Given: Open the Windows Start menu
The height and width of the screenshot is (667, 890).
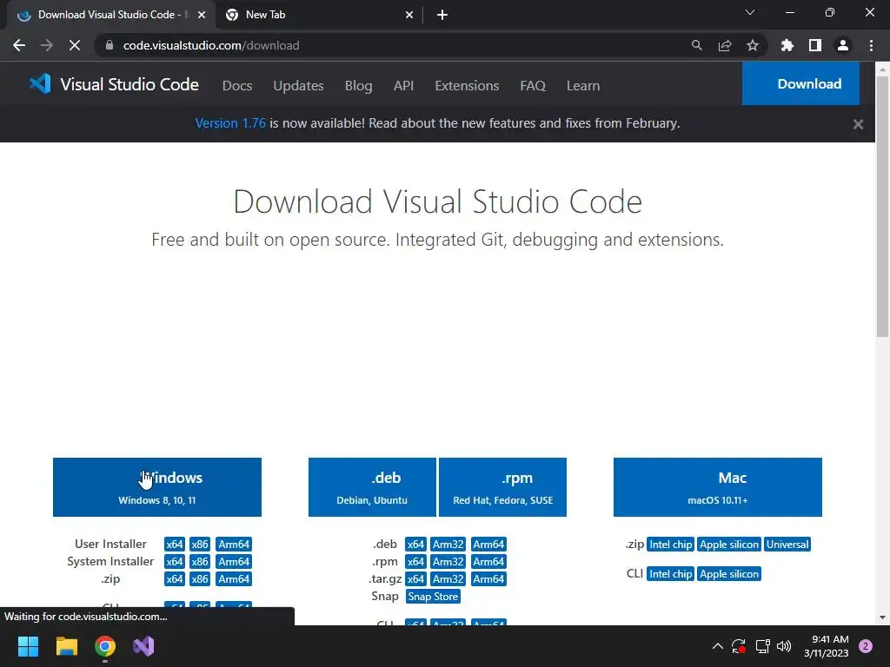Looking at the screenshot, I should tap(28, 646).
